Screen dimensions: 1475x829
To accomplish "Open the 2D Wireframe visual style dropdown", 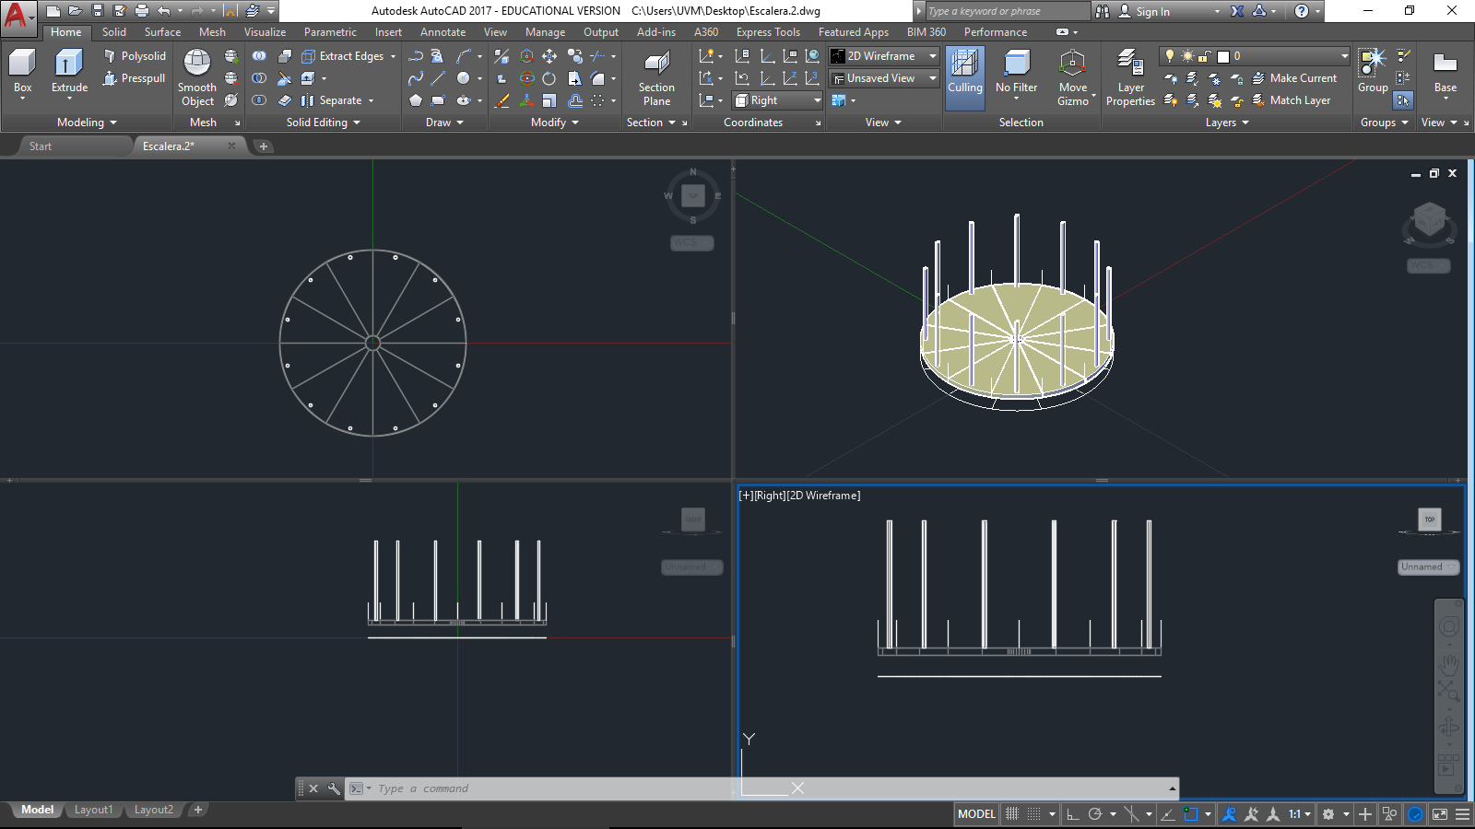I will [x=884, y=56].
